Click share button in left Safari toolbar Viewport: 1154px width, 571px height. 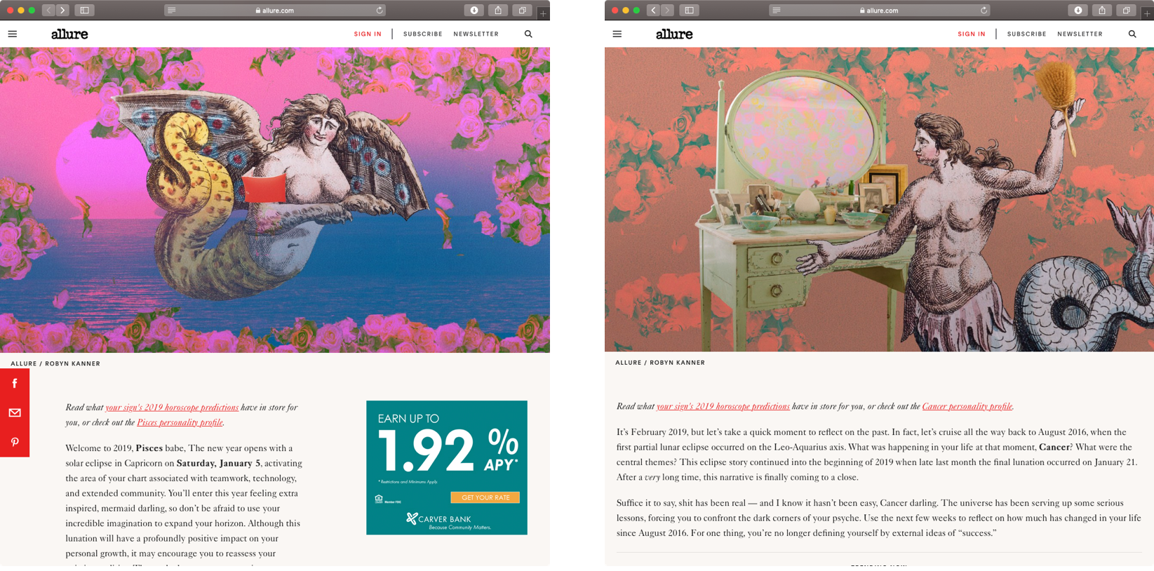498,11
